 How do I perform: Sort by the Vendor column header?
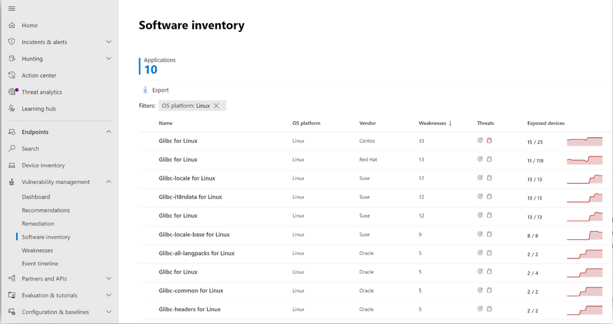coord(368,123)
